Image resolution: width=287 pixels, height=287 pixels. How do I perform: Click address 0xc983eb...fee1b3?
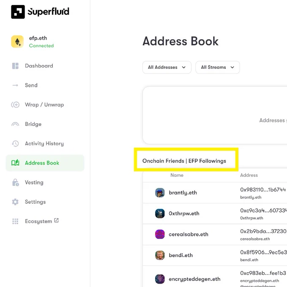[263, 273]
